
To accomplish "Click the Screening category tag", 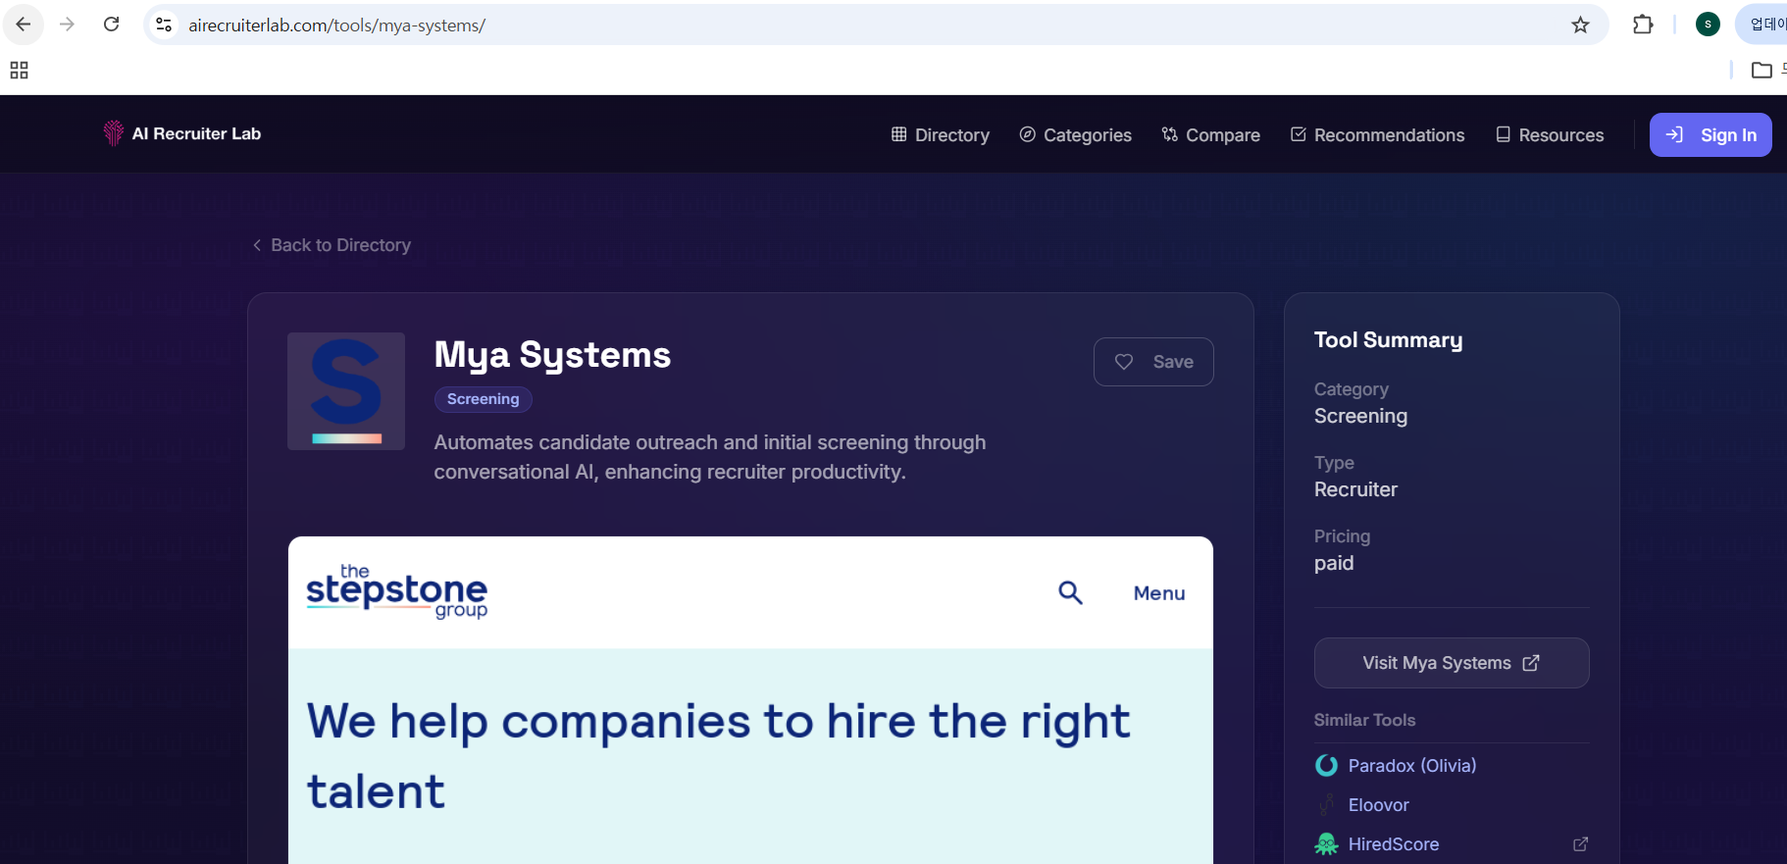I will pos(484,399).
